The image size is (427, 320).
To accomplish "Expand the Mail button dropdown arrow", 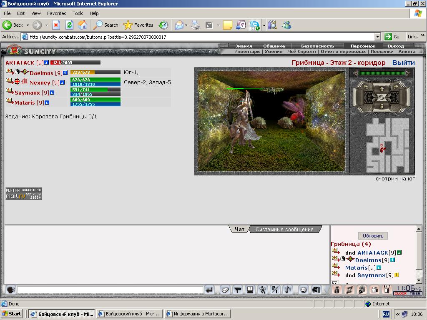I will [x=186, y=25].
